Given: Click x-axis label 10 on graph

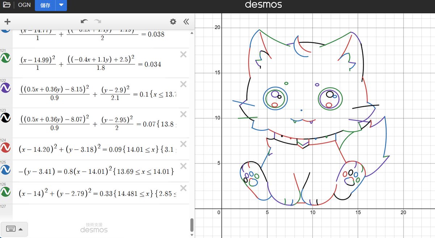Looking at the screenshot, I should [x=312, y=213].
